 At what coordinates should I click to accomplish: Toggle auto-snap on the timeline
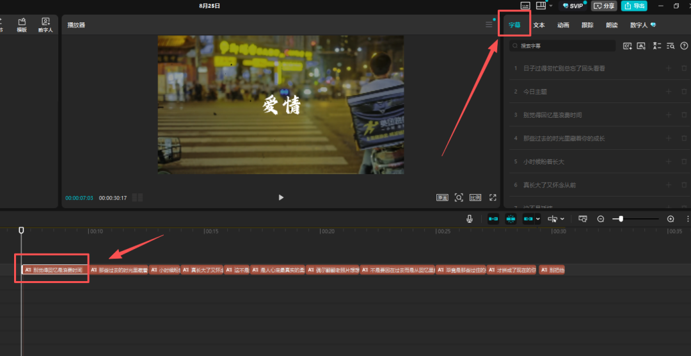pyautogui.click(x=511, y=219)
